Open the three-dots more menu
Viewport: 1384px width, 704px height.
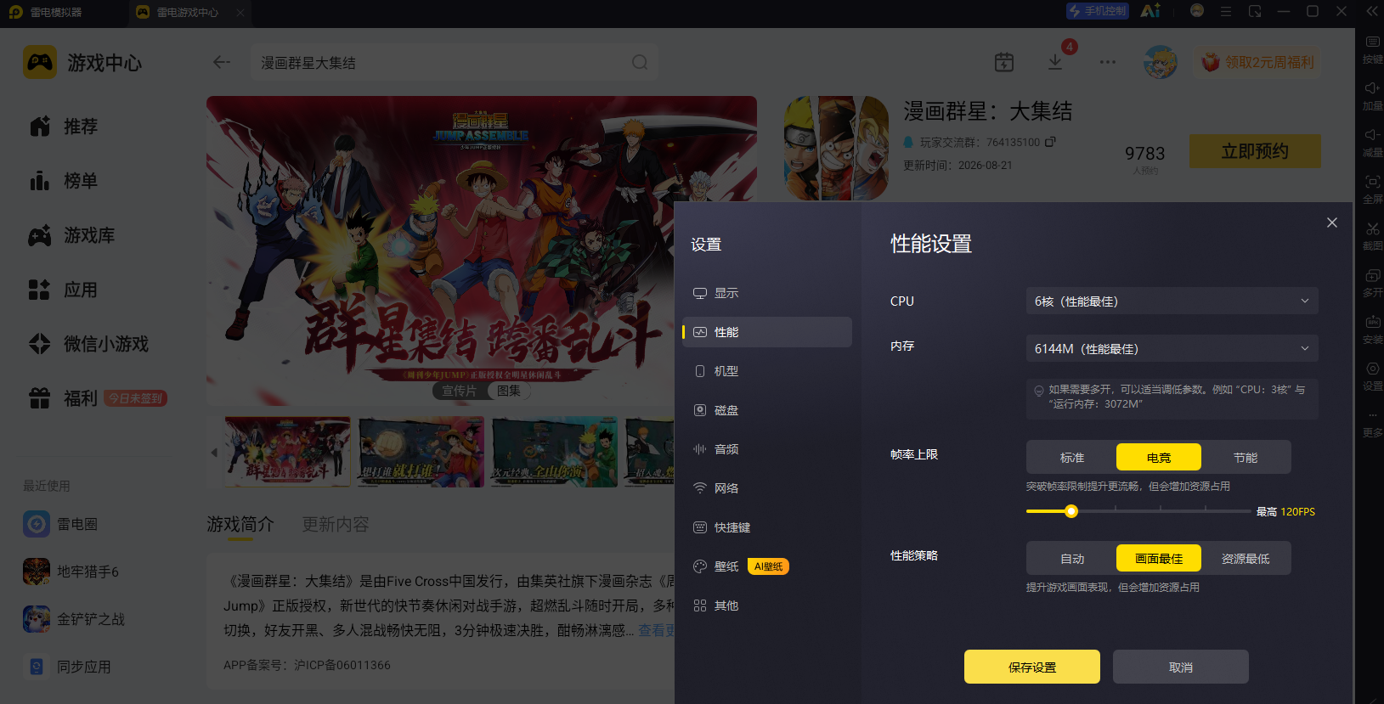click(x=1108, y=62)
